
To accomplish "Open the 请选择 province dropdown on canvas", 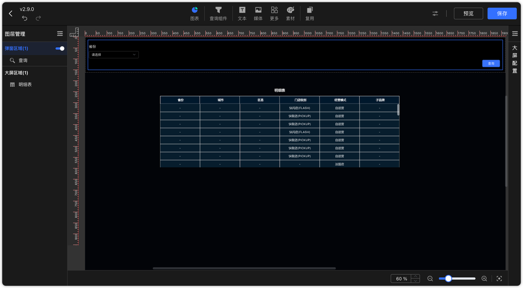I will tap(114, 54).
